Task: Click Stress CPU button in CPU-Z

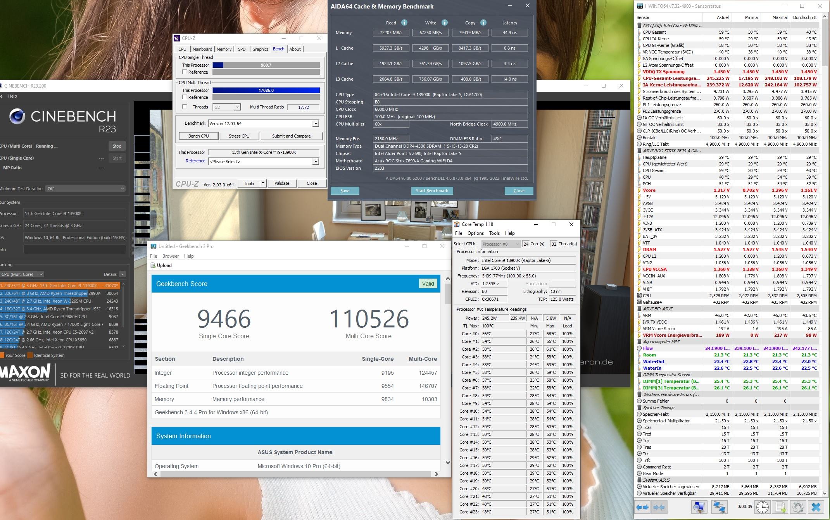Action: (x=239, y=136)
